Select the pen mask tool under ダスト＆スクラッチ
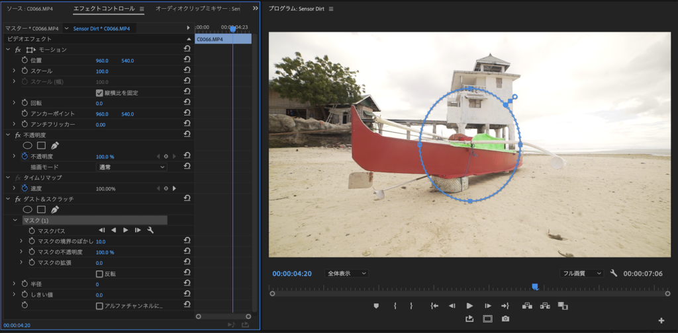Image resolution: width=678 pixels, height=333 pixels. pyautogui.click(x=55, y=209)
